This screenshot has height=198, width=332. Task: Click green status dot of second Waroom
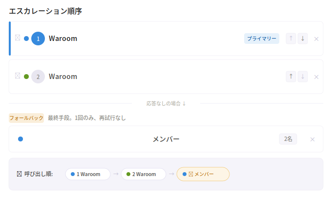tap(26, 77)
